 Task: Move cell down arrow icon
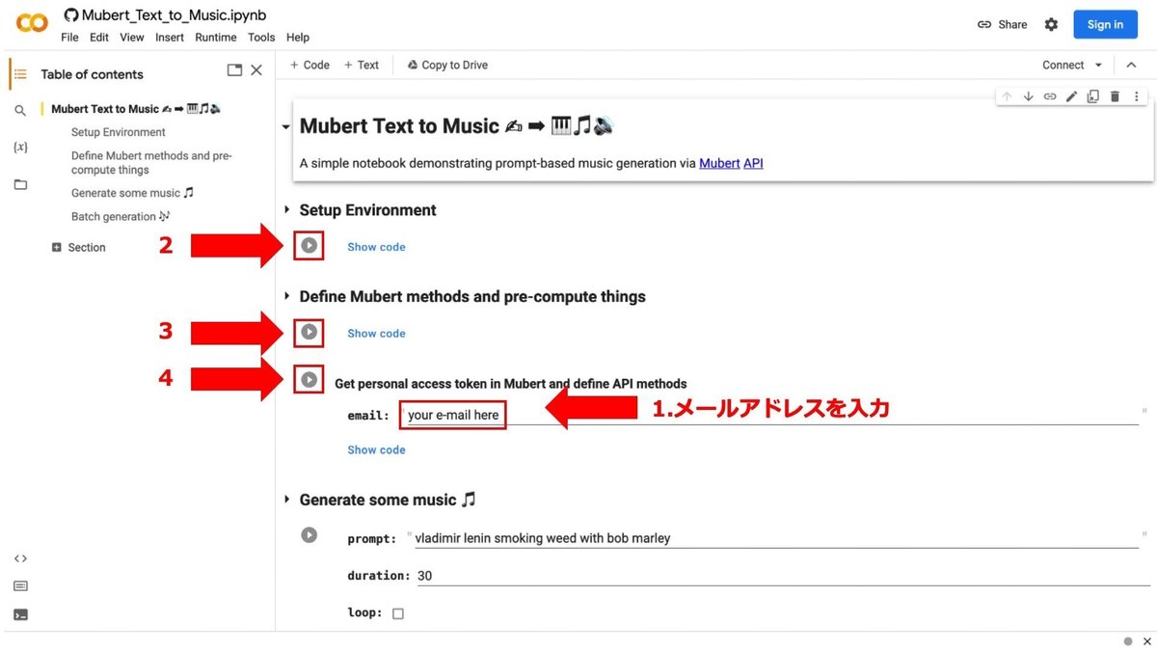coord(1028,96)
